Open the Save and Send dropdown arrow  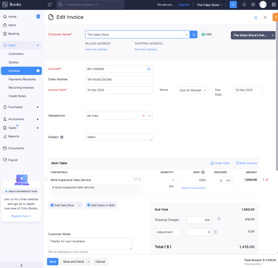(88, 261)
